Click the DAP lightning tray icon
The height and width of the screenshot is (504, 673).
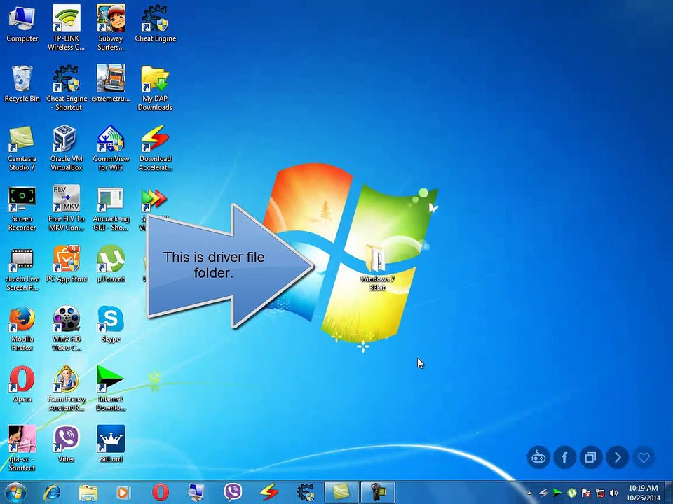pyautogui.click(x=544, y=493)
